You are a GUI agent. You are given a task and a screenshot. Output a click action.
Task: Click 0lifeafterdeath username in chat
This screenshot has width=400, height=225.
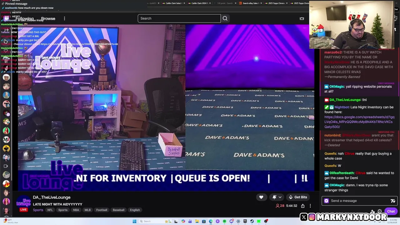[x=342, y=173]
